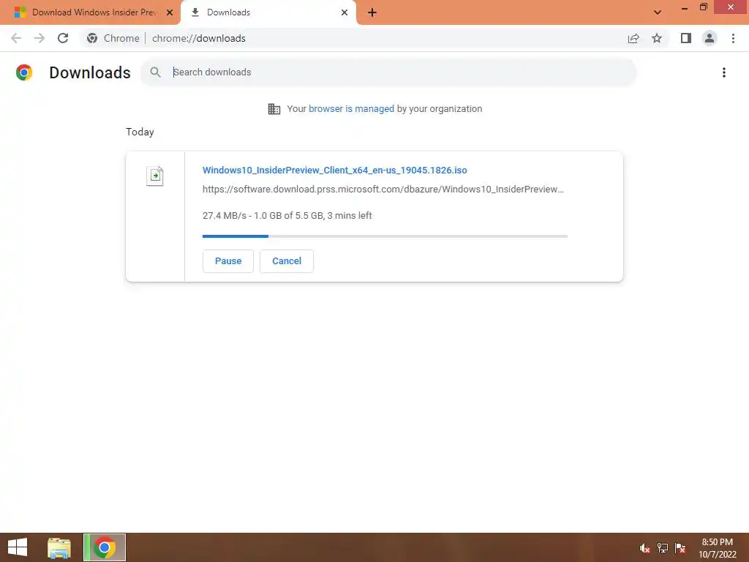Open Chrome's three-dot main menu

[733, 38]
